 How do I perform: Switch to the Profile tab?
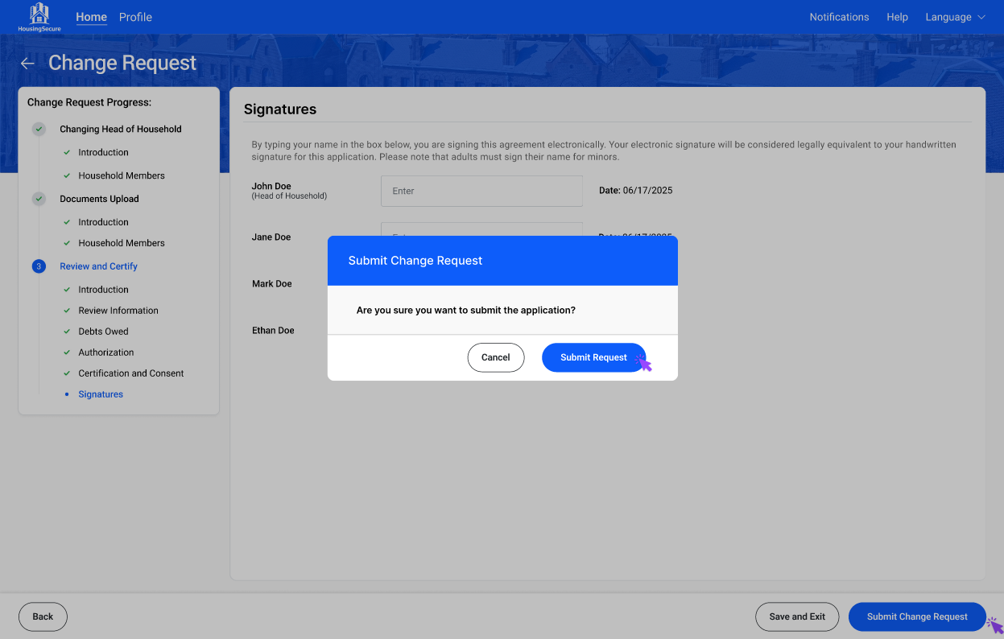click(135, 17)
